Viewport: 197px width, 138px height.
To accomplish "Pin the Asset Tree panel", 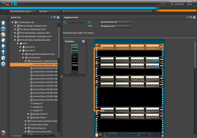I will pos(51,17).
